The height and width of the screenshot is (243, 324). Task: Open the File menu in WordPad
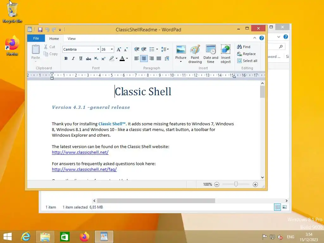(x=36, y=38)
